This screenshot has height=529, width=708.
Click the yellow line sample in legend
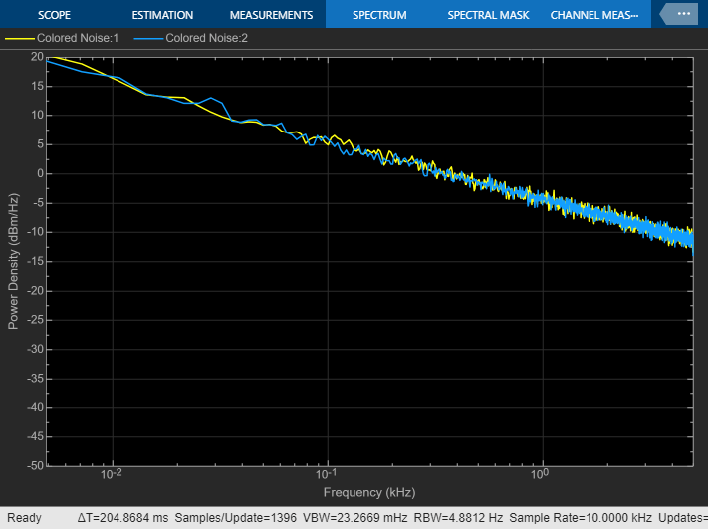click(19, 38)
